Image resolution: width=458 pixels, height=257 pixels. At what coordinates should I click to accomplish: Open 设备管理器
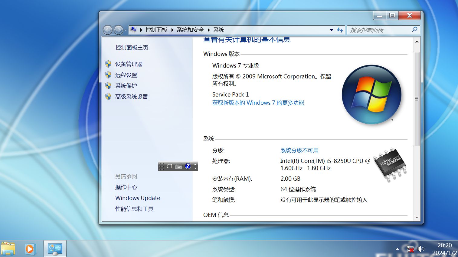coord(129,64)
